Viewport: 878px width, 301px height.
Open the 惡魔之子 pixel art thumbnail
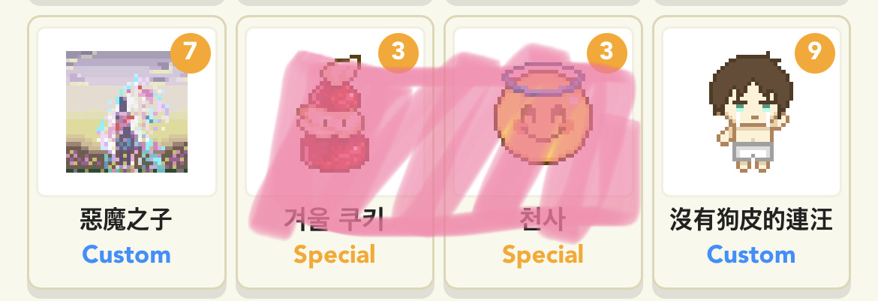(127, 112)
